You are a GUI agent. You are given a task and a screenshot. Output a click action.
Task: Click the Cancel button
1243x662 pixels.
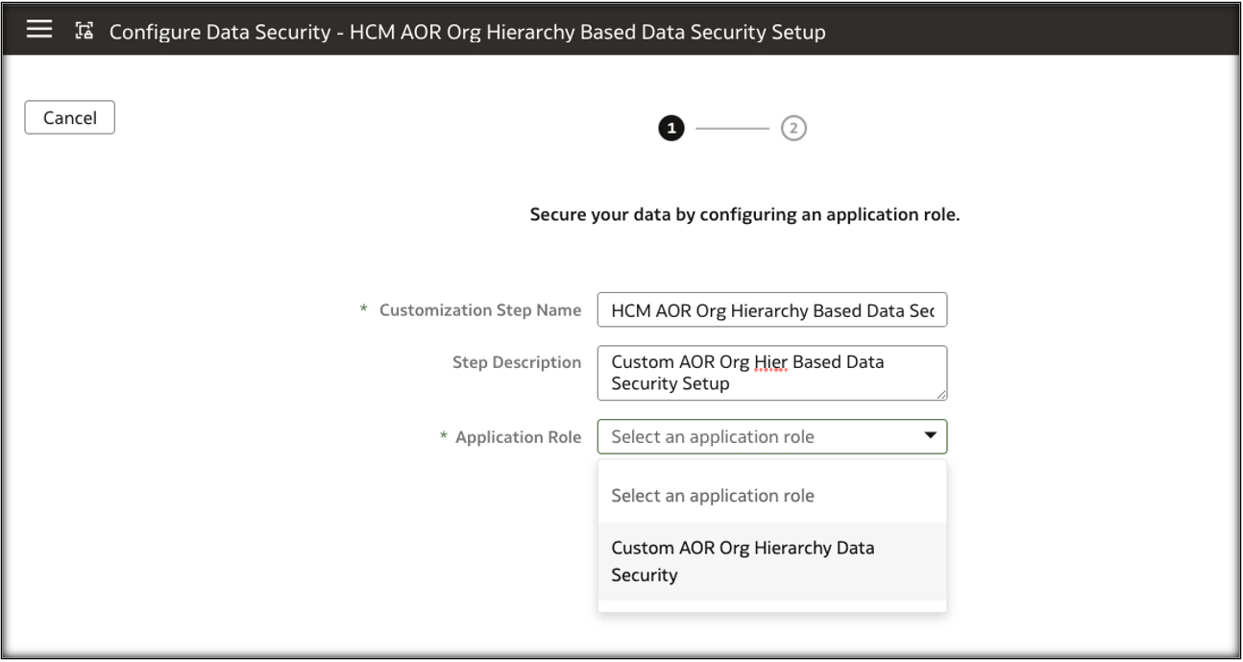[69, 118]
